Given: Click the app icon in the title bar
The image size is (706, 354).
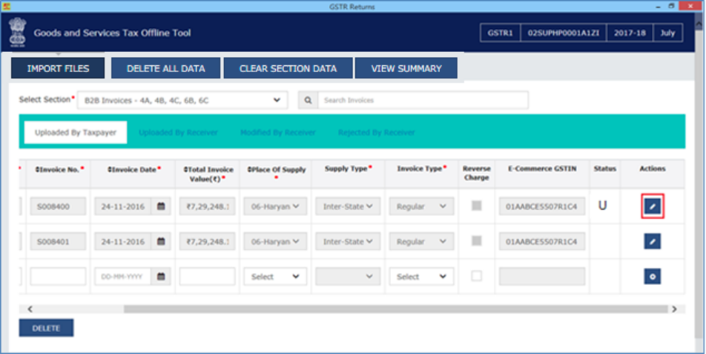Looking at the screenshot, I should click(x=6, y=6).
